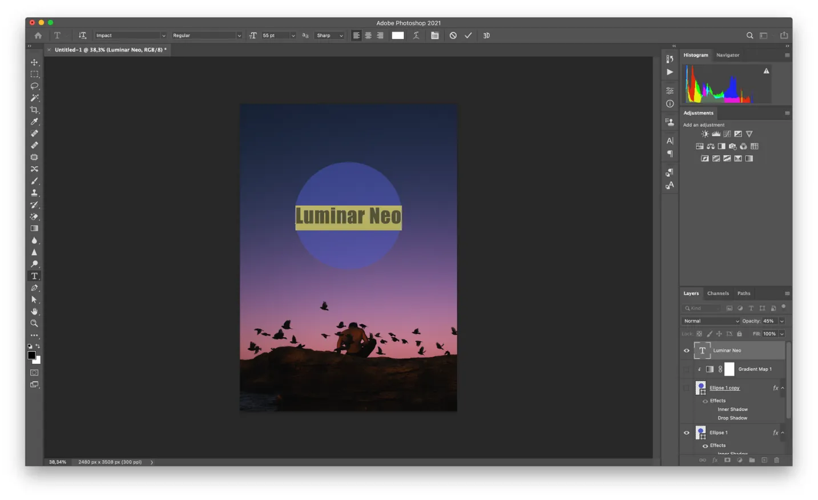Select the Crop tool
The image size is (818, 500).
[x=34, y=110]
